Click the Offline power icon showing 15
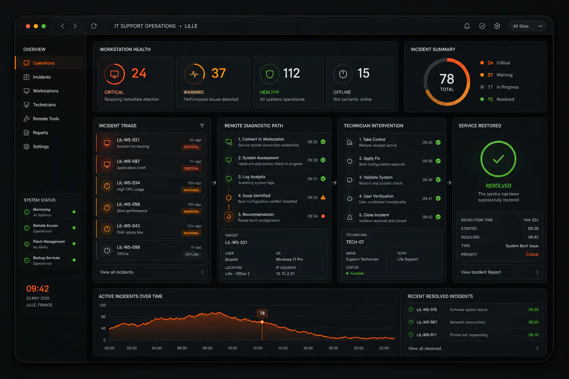This screenshot has height=379, width=569. 343,74
